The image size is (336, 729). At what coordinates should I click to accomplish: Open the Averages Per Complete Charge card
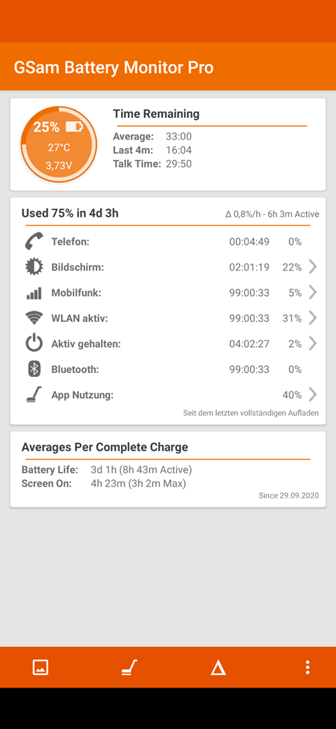(x=168, y=469)
